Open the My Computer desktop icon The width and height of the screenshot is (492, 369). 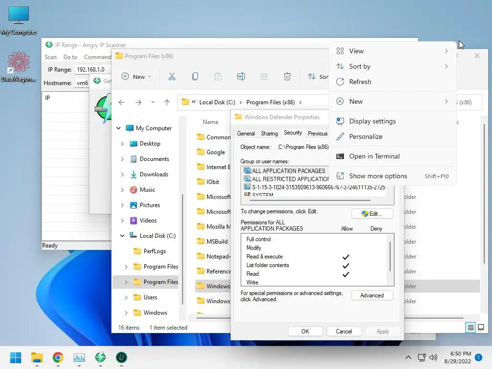19,20
